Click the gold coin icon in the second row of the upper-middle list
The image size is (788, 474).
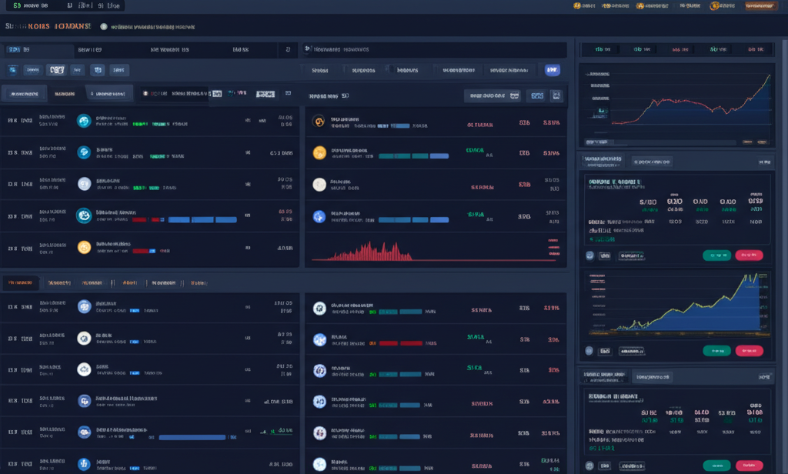coord(319,152)
